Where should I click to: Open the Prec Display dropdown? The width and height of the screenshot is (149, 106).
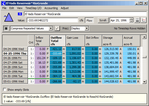87,28
